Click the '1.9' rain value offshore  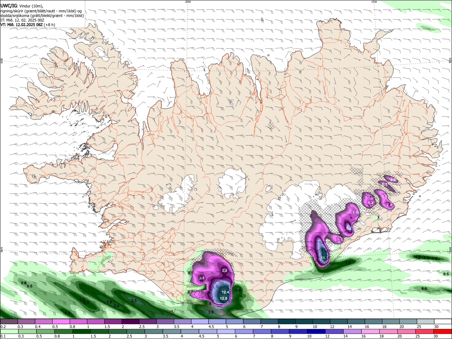(x=109, y=302)
